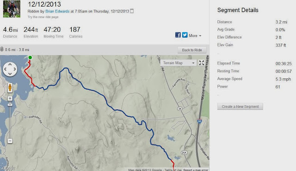Share ride on Facebook icon

point(178,35)
